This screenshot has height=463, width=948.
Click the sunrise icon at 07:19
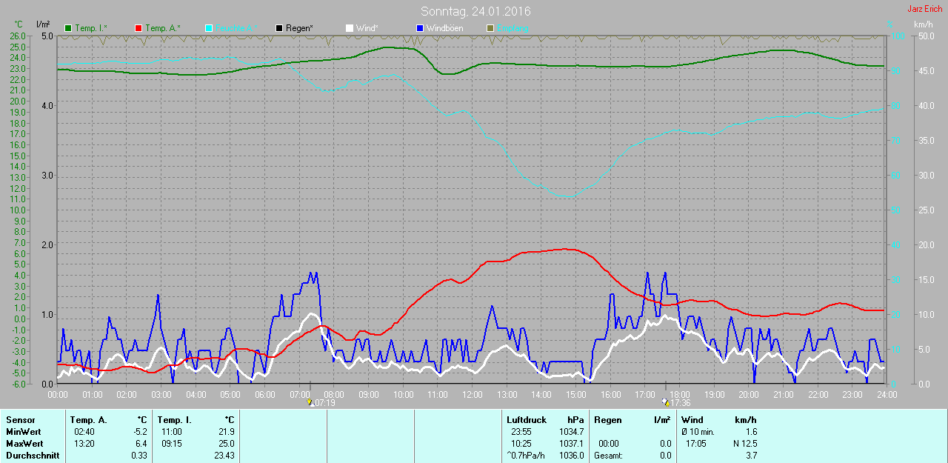click(310, 402)
